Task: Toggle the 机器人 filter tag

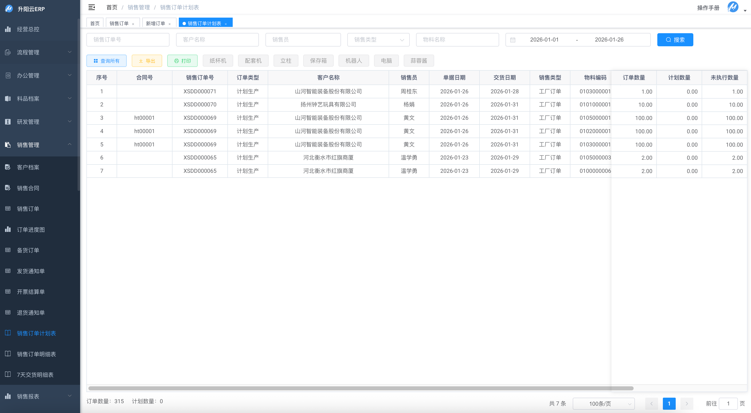Action: 353,61
